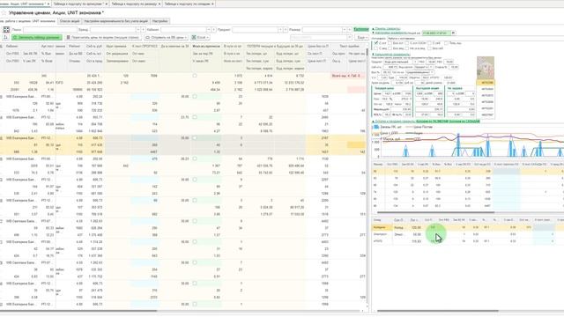Image resolution: width=564 pixels, height=317 pixels.
Task: Click the 'Идет приемка' column header
Action: coord(116,47)
